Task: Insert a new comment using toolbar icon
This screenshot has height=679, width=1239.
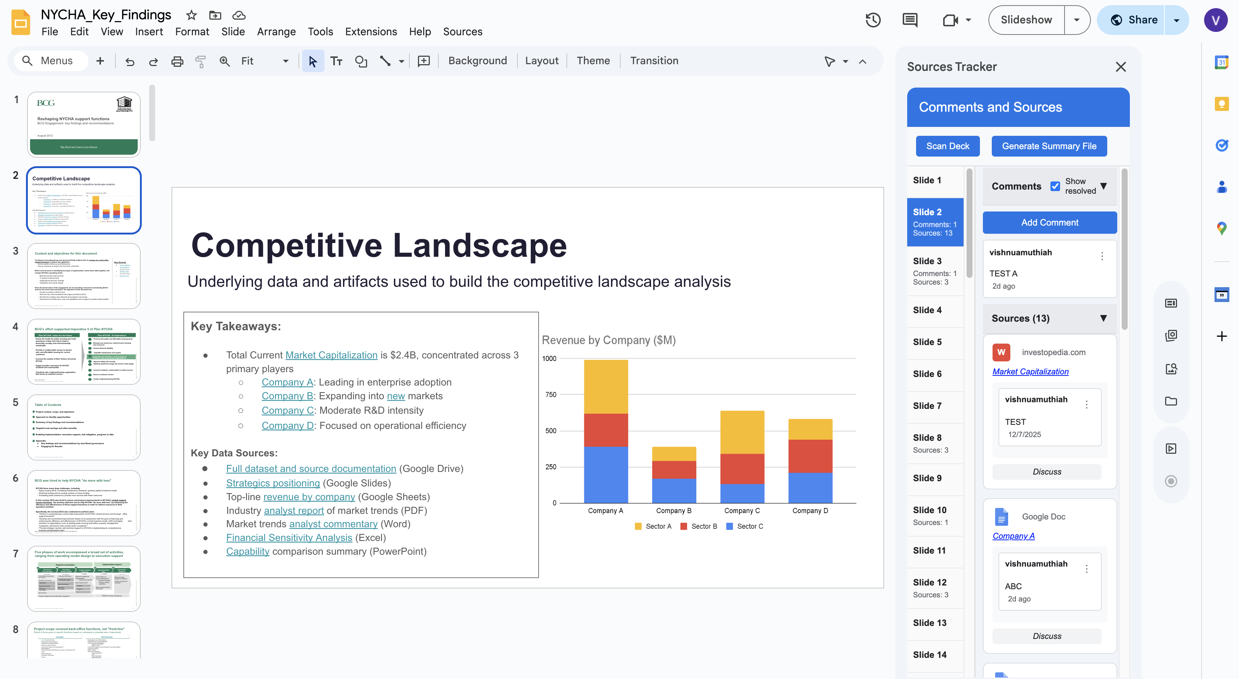Action: click(424, 60)
